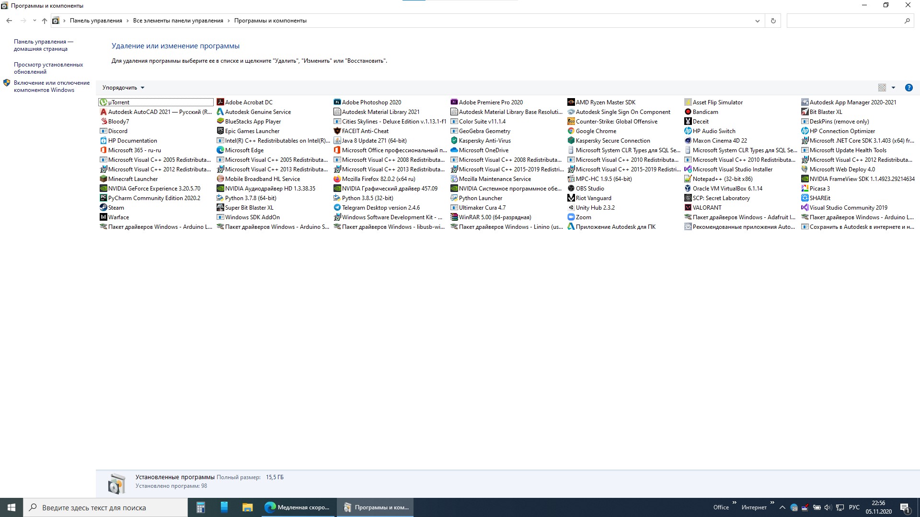Select the Zoom program icon
The height and width of the screenshot is (517, 920).
point(571,217)
